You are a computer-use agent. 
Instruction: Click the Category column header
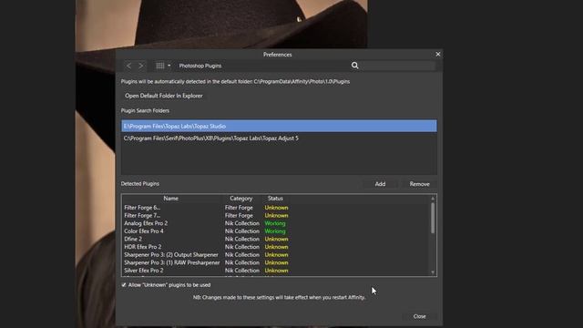coord(240,199)
